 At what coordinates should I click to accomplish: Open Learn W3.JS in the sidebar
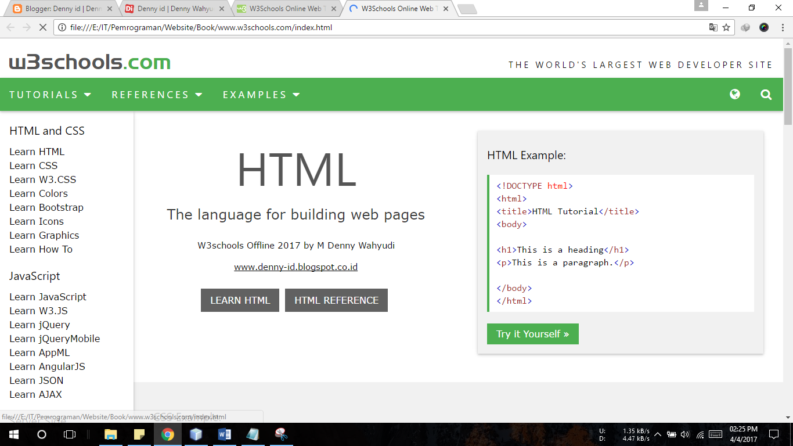(x=38, y=311)
